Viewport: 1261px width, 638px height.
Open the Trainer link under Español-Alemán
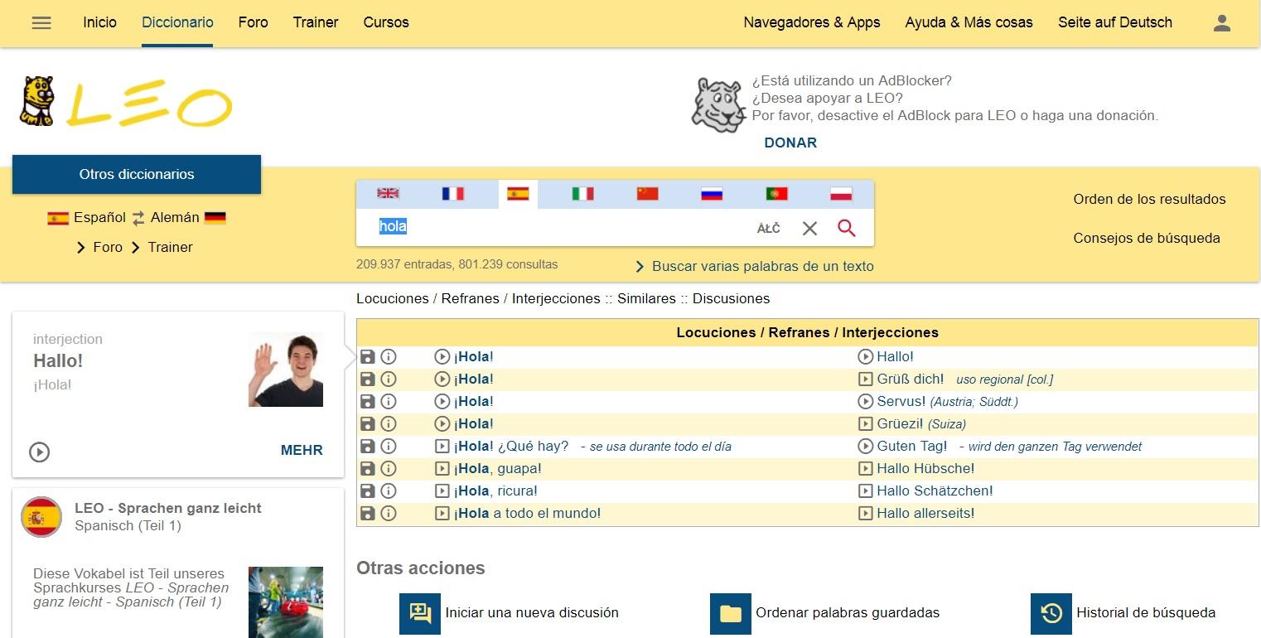point(171,247)
